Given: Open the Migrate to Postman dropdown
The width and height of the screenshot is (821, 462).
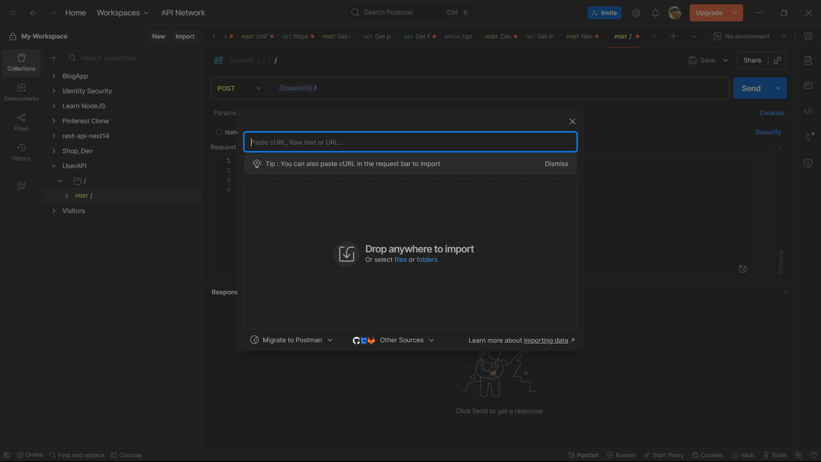Looking at the screenshot, I should point(291,340).
